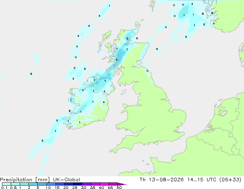The image size is (244, 189).
Task: Click the date text '13-08-2026'
Action: pyautogui.click(x=166, y=180)
